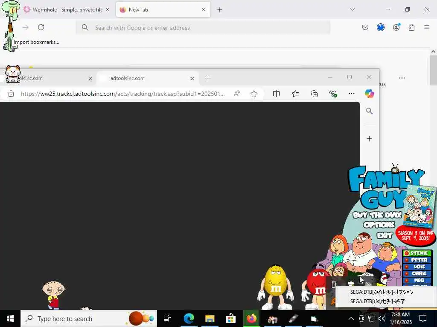The height and width of the screenshot is (327, 437).
Task: Open the Windows Start menu
Action: [x=10, y=318]
